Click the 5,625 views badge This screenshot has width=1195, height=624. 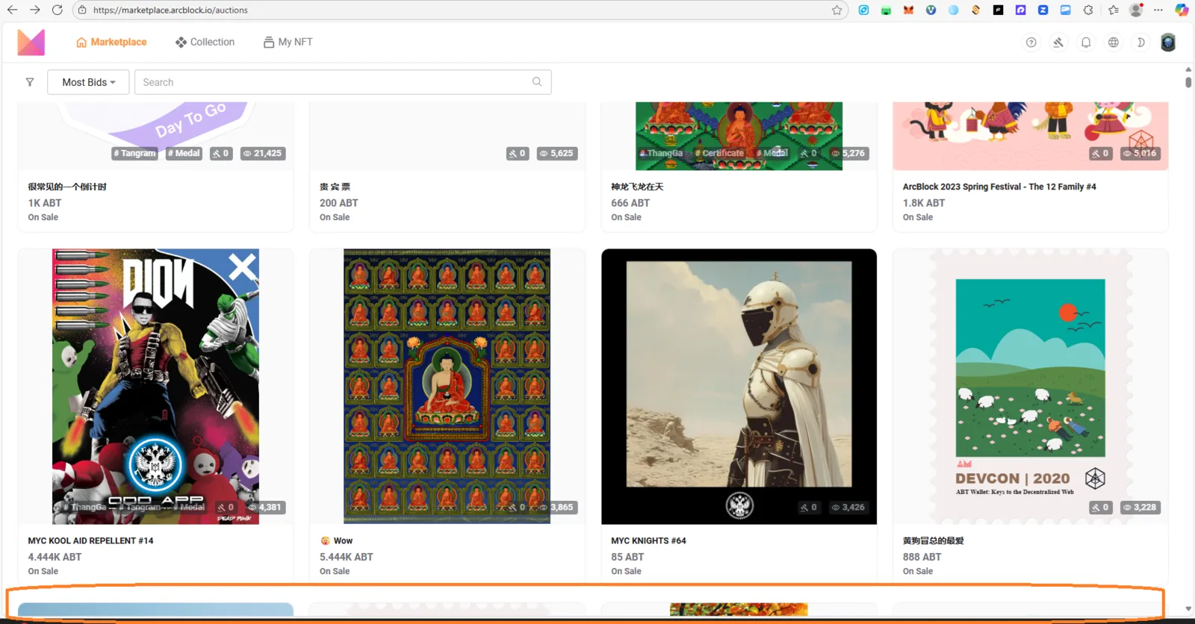click(x=556, y=153)
